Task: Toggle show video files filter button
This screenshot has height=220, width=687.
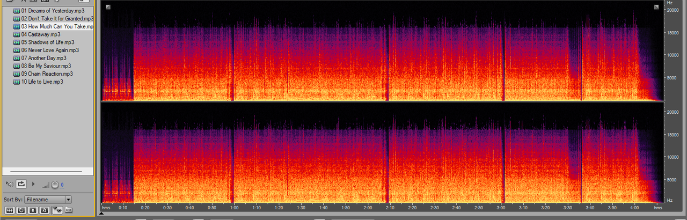Action: pyautogui.click(x=33, y=210)
